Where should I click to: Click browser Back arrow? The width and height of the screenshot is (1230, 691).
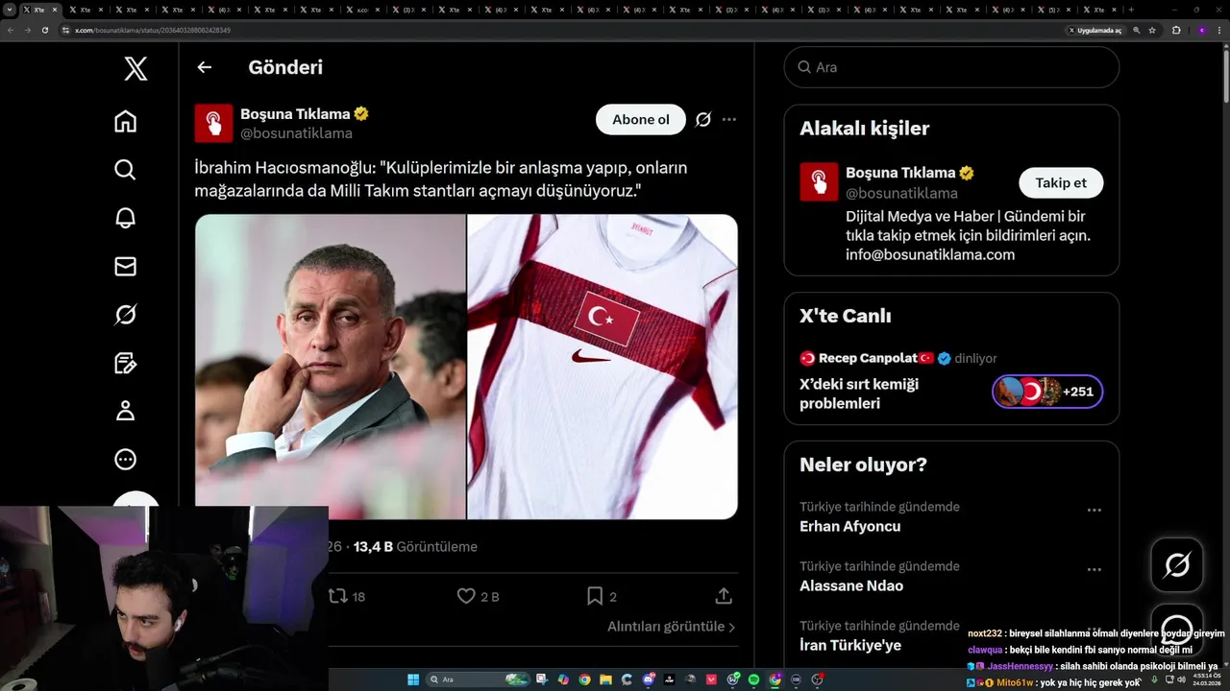point(11,30)
